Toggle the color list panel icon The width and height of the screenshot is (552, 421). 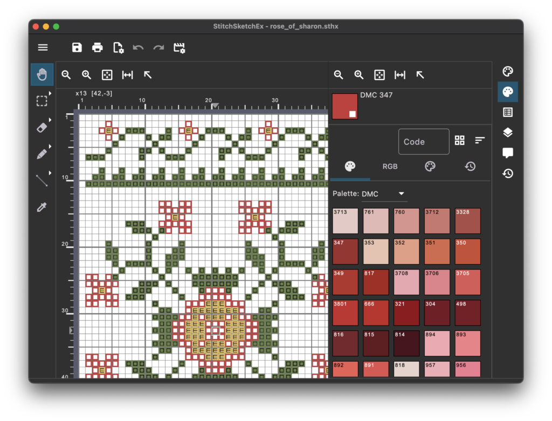click(507, 112)
